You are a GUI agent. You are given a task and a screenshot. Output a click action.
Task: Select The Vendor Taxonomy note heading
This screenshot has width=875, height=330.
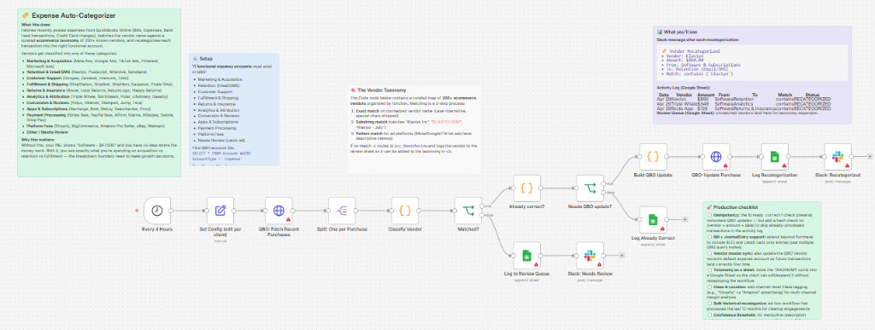pyautogui.click(x=382, y=90)
